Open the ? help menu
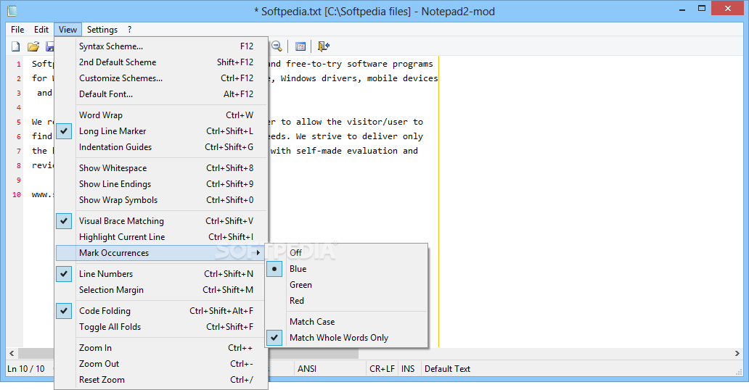Viewport: 749px width, 390px height. (x=129, y=30)
